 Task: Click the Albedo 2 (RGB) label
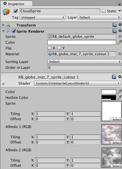(18, 150)
